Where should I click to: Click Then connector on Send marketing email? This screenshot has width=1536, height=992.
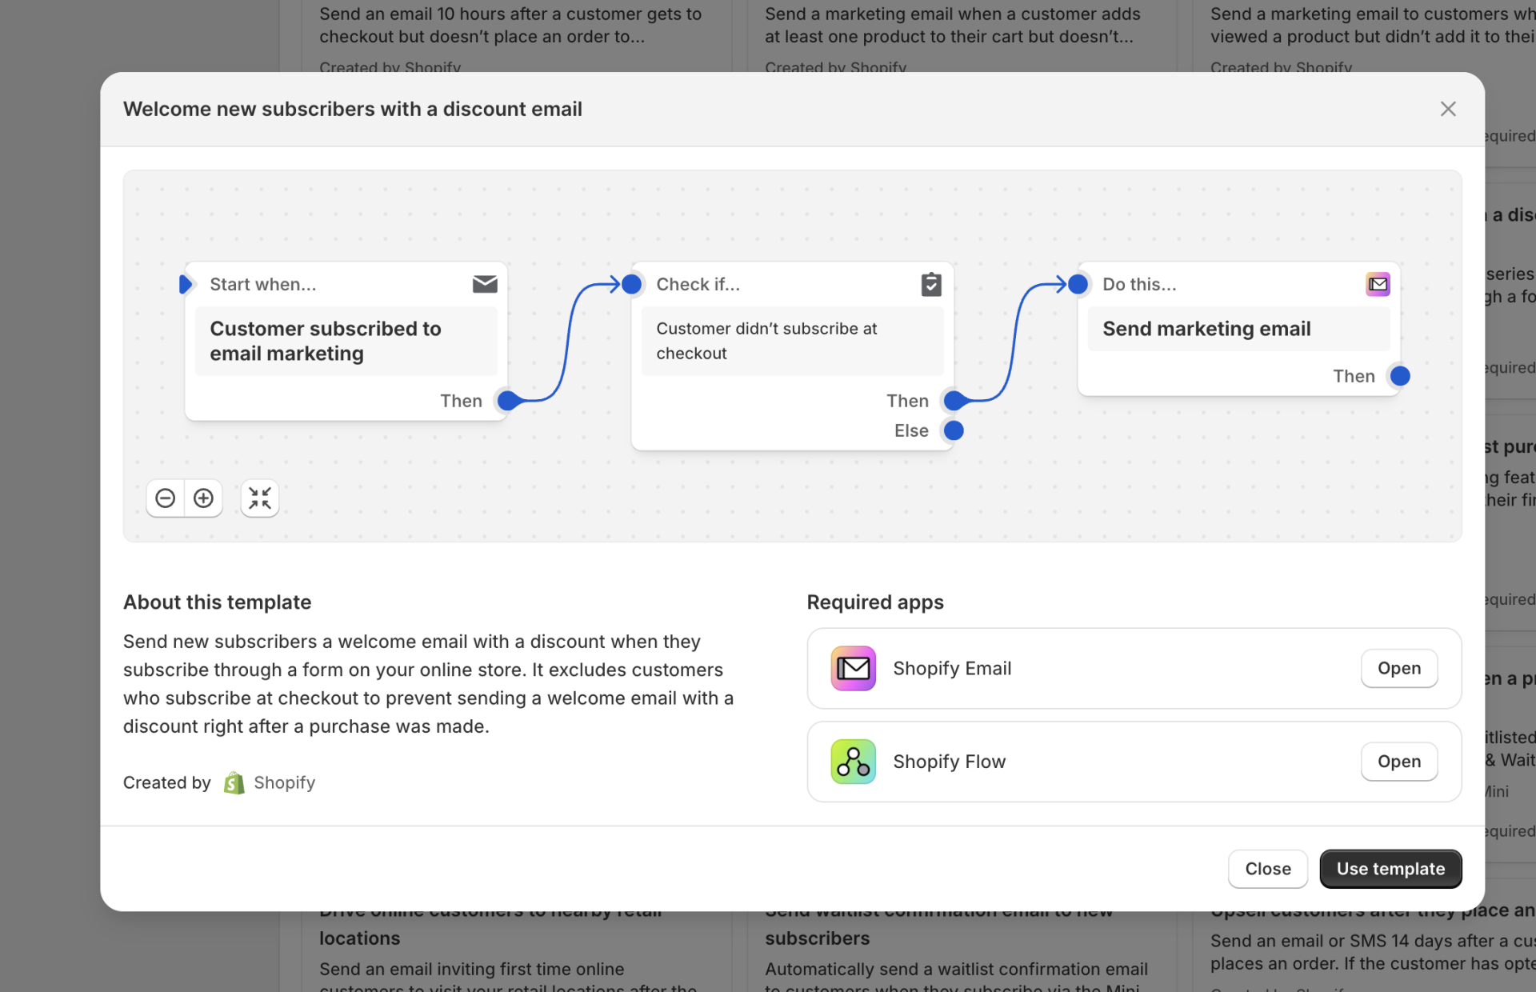click(1399, 376)
